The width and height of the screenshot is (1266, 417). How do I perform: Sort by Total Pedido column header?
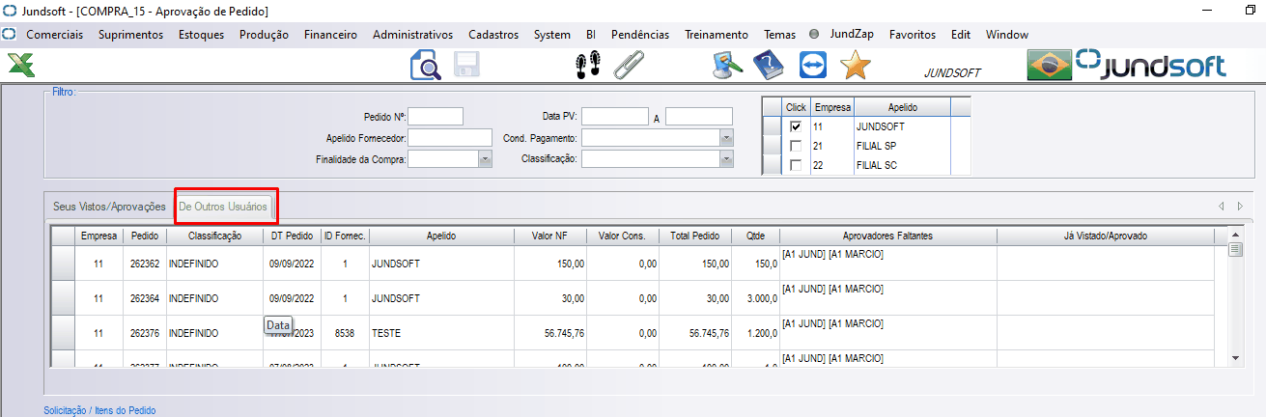click(696, 236)
